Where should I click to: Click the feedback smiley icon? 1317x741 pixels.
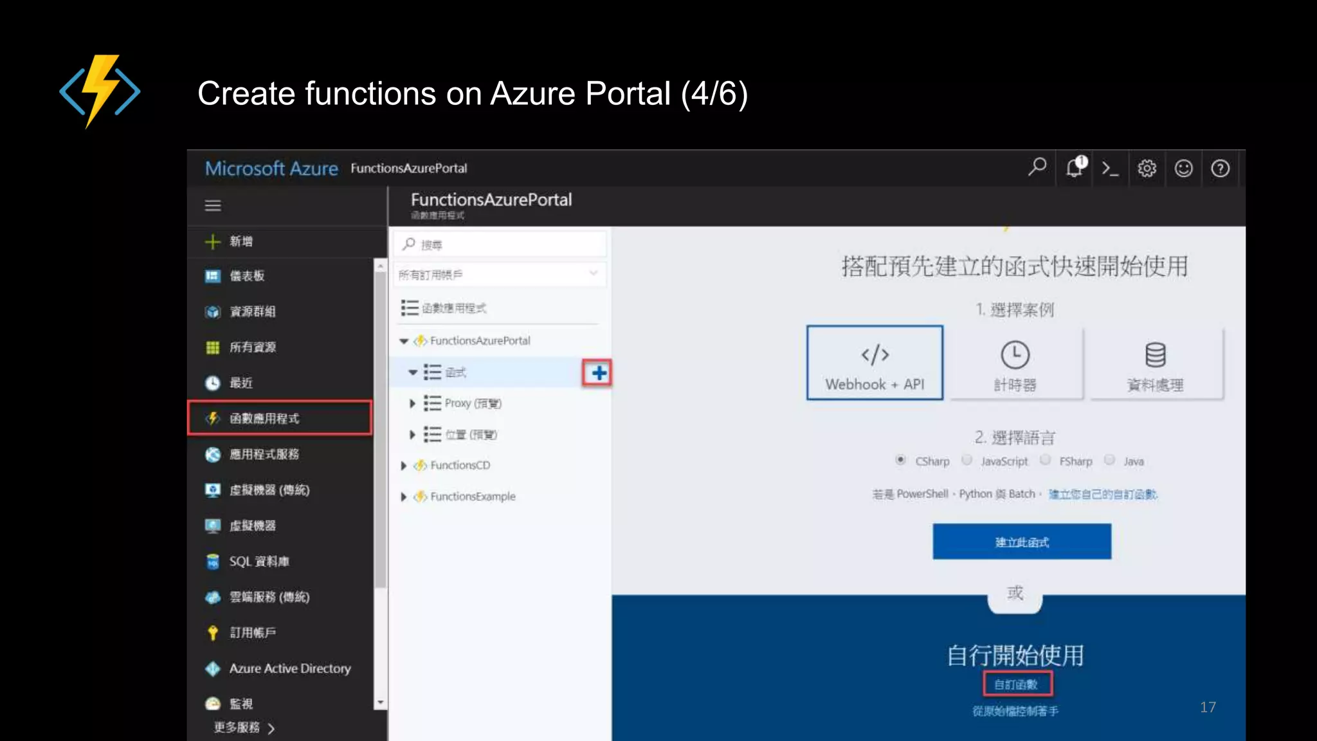[x=1183, y=169]
